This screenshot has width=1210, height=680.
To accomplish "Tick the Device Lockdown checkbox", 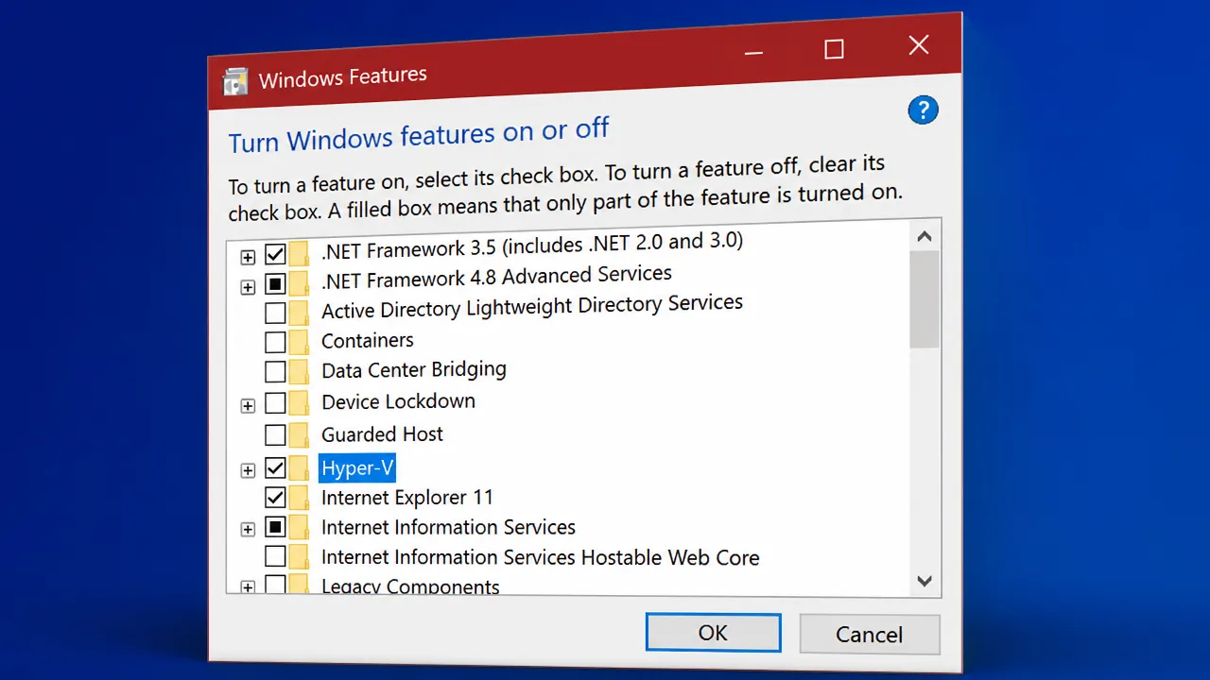I will click(x=275, y=403).
